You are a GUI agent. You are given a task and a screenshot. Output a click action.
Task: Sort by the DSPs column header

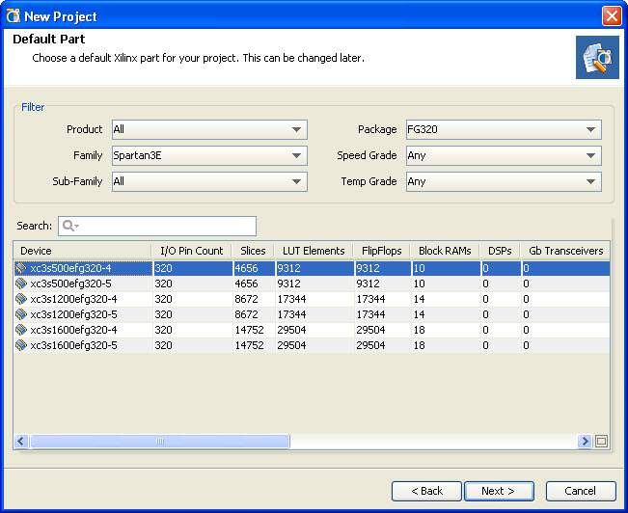pos(500,251)
